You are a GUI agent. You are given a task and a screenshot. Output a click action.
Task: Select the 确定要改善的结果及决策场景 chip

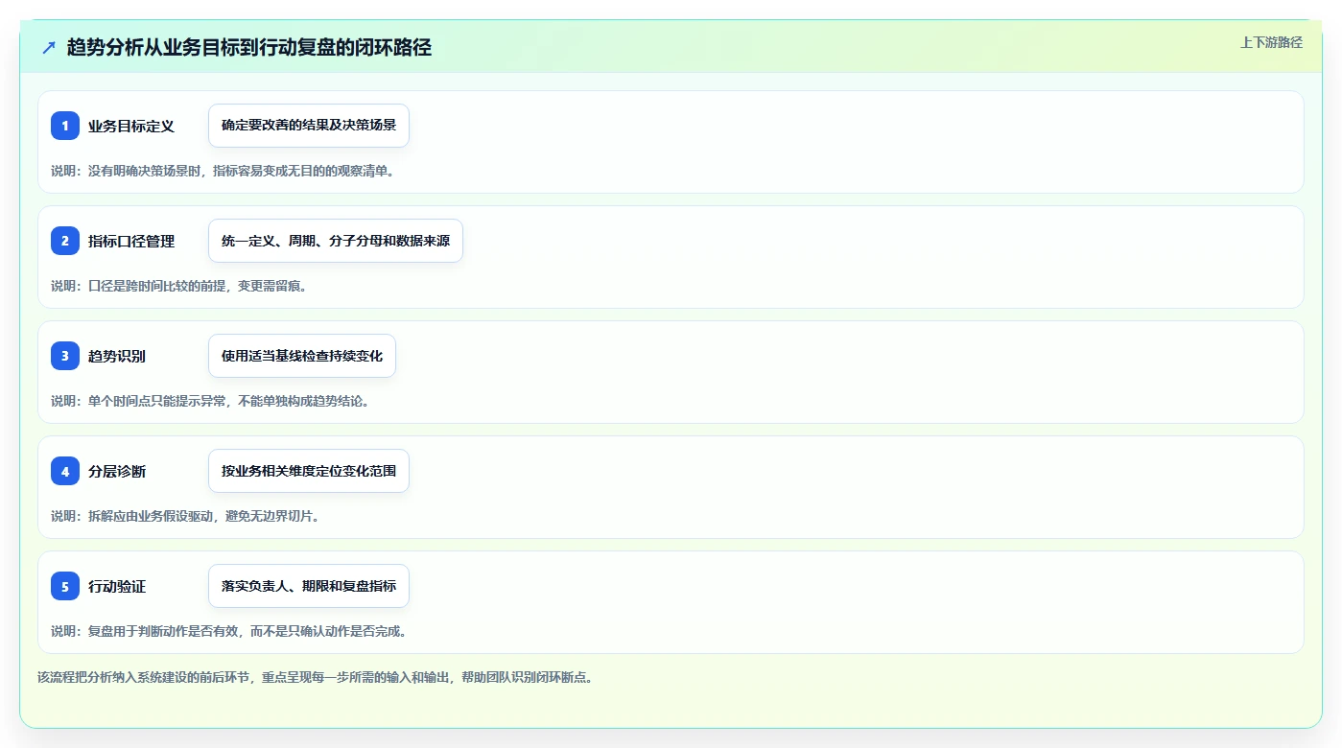tap(309, 126)
